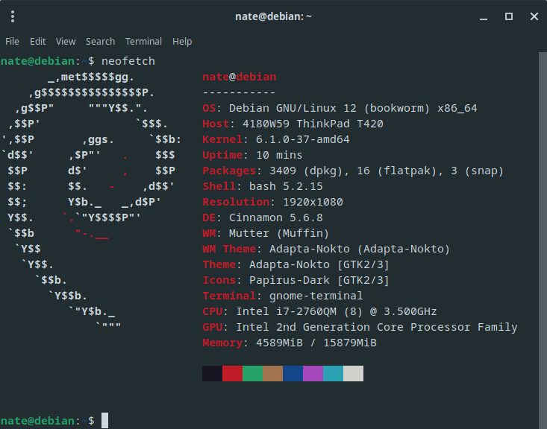Image resolution: width=547 pixels, height=429 pixels.
Task: Click the window title nate@debian: ~
Action: pyautogui.click(x=273, y=16)
